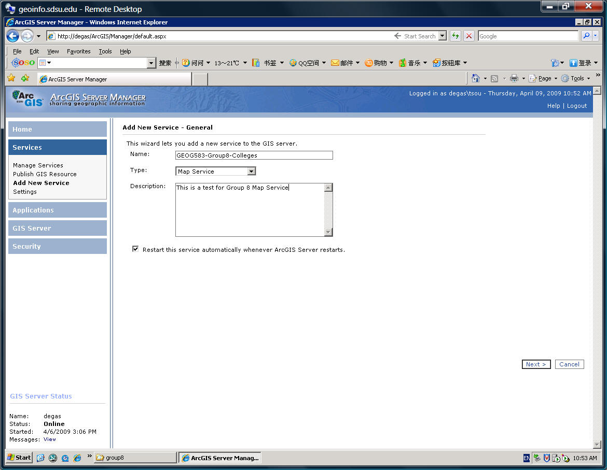Expand the GIS Server sidebar section
The width and height of the screenshot is (607, 470).
57,228
